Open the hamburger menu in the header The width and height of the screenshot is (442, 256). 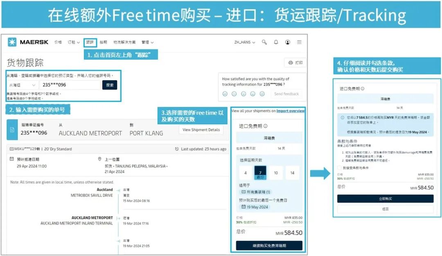point(299,42)
